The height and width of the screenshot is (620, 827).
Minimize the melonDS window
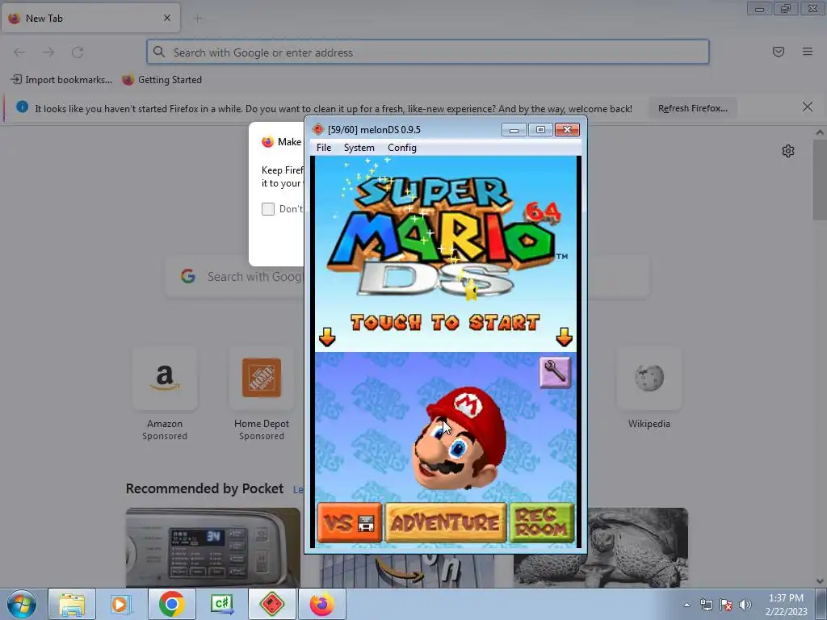[x=514, y=130]
